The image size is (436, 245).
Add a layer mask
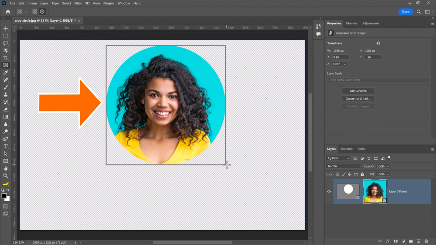395,242
